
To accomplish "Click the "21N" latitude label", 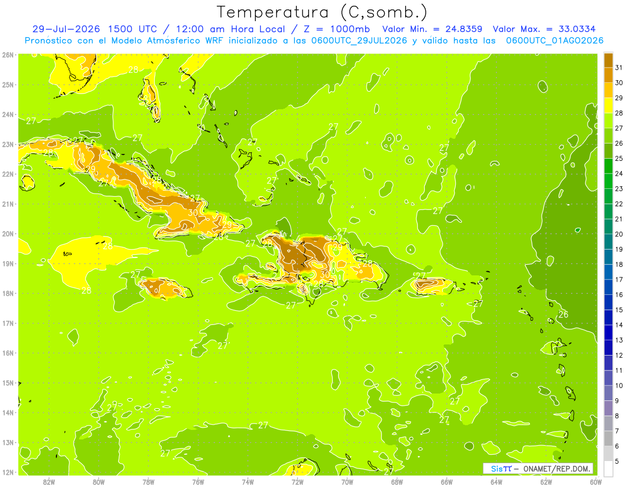I will pyautogui.click(x=8, y=204).
